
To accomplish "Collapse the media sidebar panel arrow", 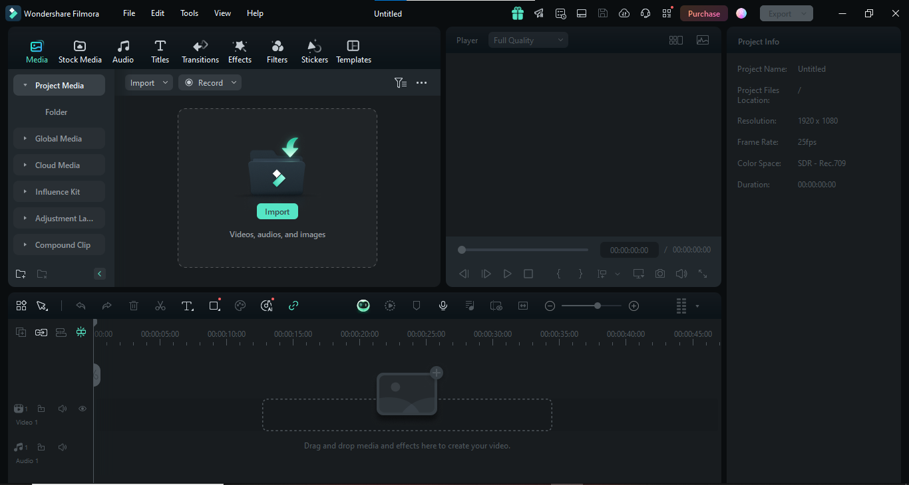I will tap(100, 274).
